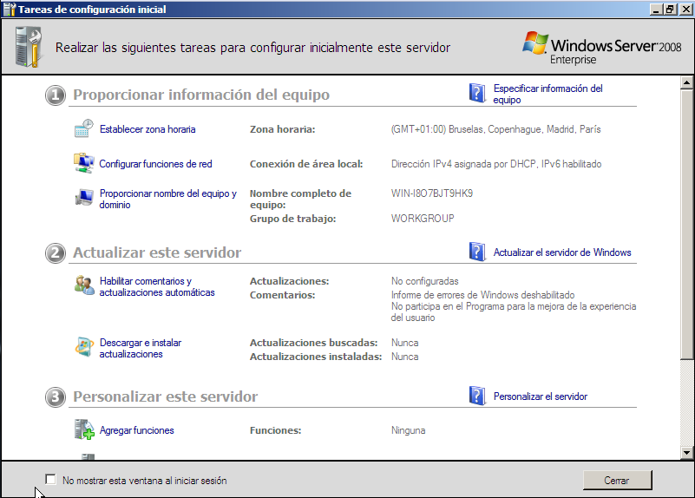This screenshot has height=498, width=695.
Task: Restore the window using the title bar button
Action: click(669, 10)
